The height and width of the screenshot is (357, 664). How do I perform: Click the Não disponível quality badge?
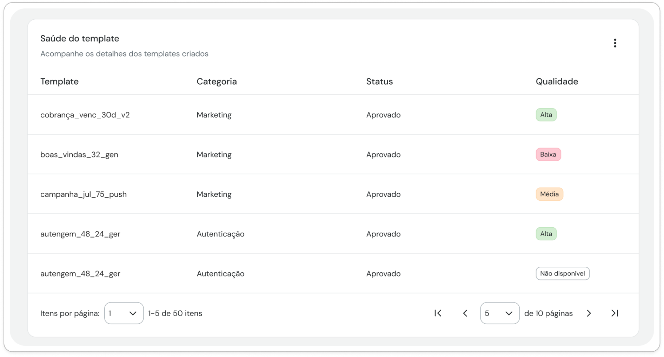(x=563, y=273)
